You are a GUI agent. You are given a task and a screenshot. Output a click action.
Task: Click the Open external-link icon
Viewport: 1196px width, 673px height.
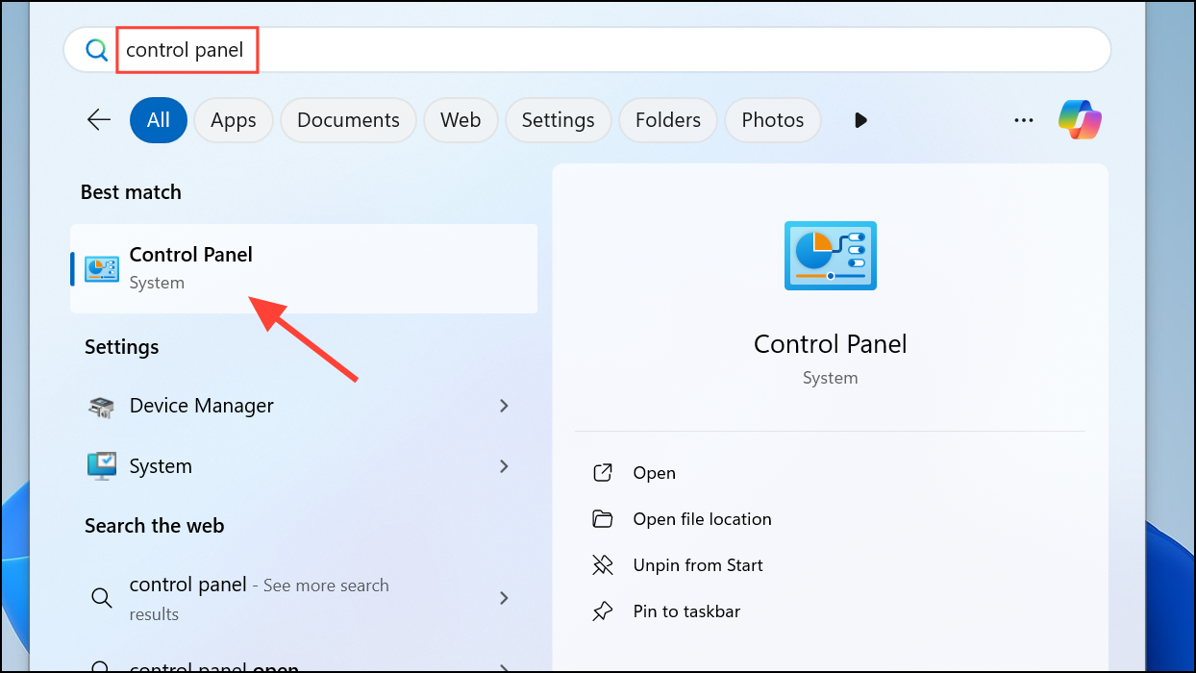point(603,473)
